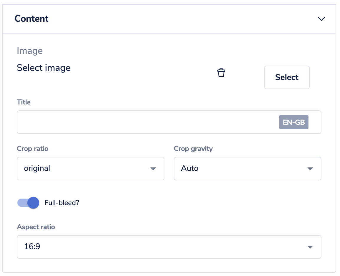Click the Title field label
The height and width of the screenshot is (276, 340).
tap(24, 102)
